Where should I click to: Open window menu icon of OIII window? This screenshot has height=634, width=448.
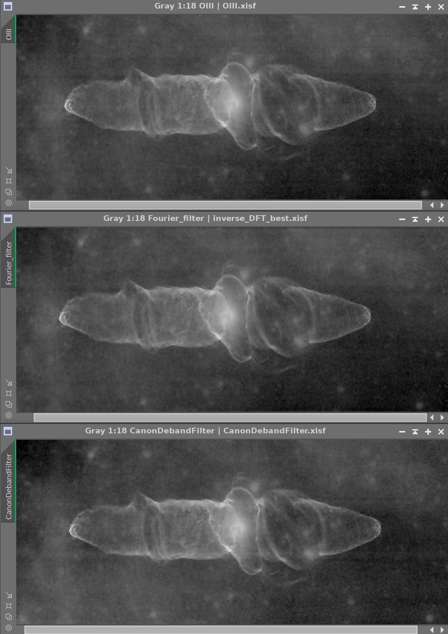click(8, 6)
